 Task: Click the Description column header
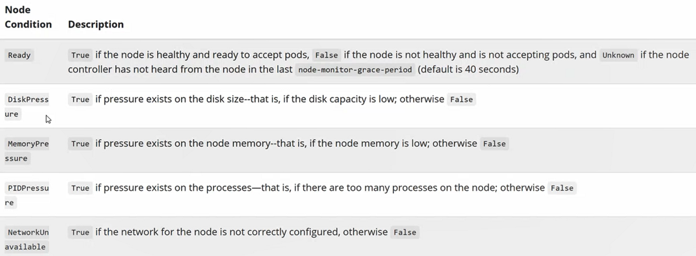(x=96, y=24)
